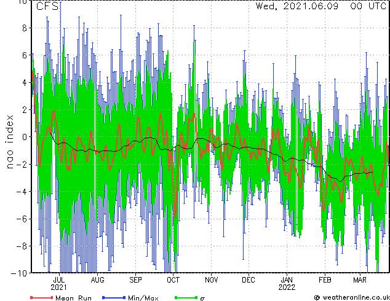Click the y-axis value 8
This screenshot has height=301, width=390.
pyautogui.click(x=25, y=28)
